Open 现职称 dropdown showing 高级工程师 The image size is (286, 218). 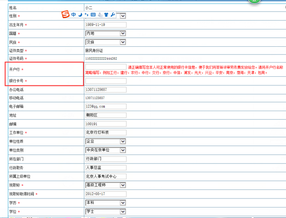[123, 185]
